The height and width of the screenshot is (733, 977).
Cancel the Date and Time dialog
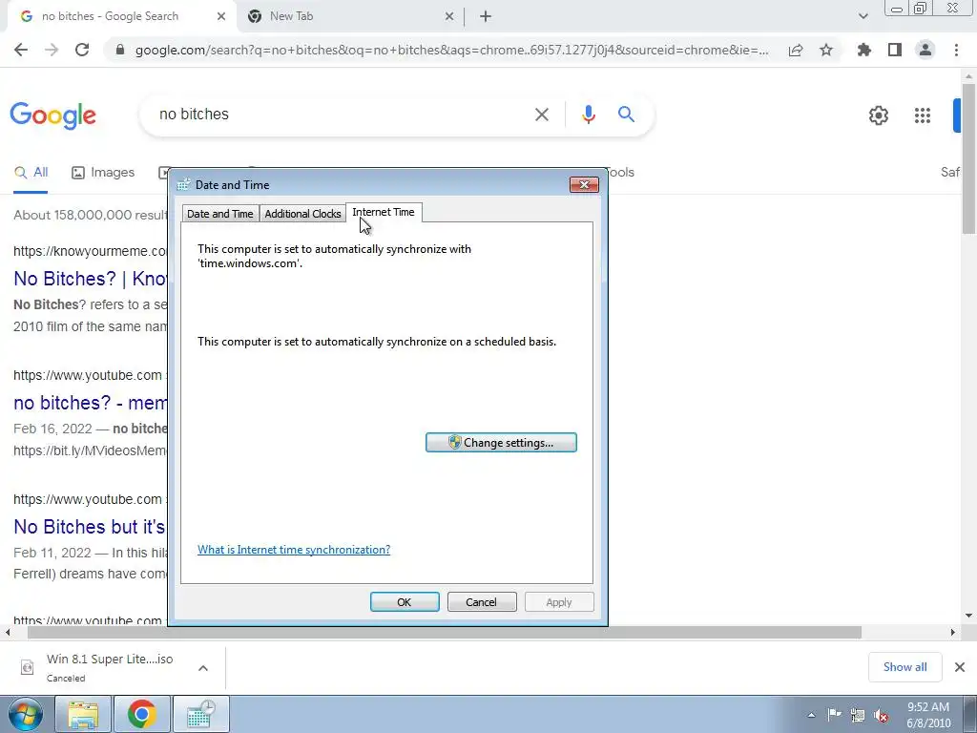pyautogui.click(x=481, y=602)
